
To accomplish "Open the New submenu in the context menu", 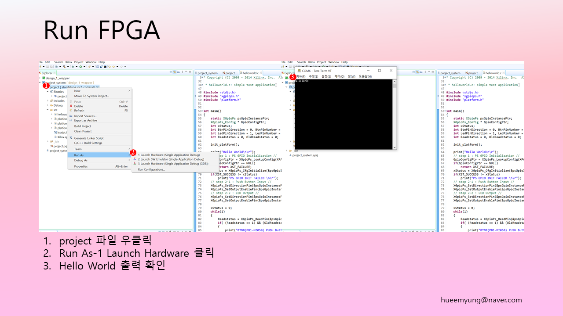I will [x=99, y=91].
